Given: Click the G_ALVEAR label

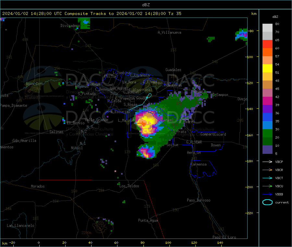Looking at the screenshot, I should point(194,142).
